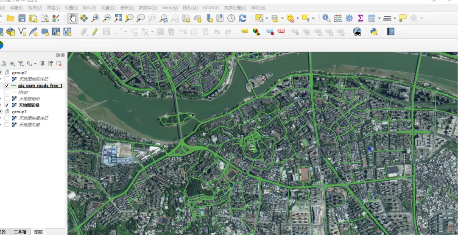Open dropdown beside the select features tool
Viewport: 458px width, 235px height.
tap(267, 18)
